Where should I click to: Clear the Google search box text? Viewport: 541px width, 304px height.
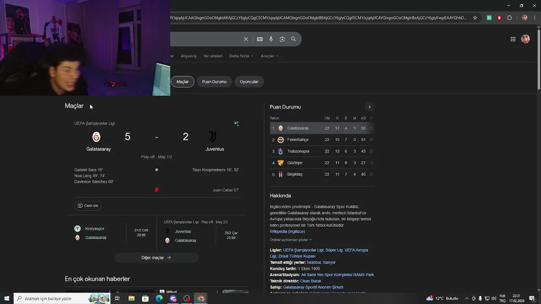tap(246, 39)
